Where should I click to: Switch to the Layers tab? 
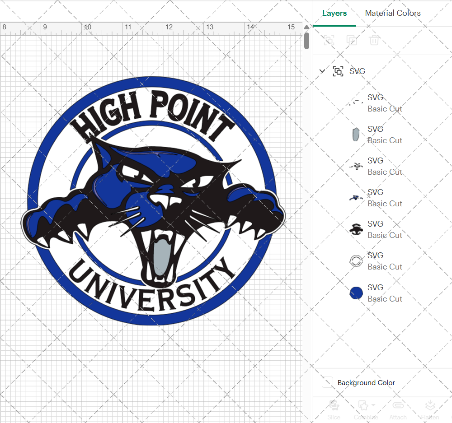point(334,13)
